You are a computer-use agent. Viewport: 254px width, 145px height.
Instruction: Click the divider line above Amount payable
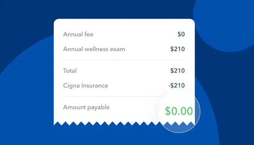pyautogui.click(x=111, y=96)
